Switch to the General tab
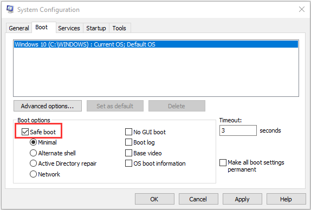Viewport: 311px width, 210px height. point(19,28)
